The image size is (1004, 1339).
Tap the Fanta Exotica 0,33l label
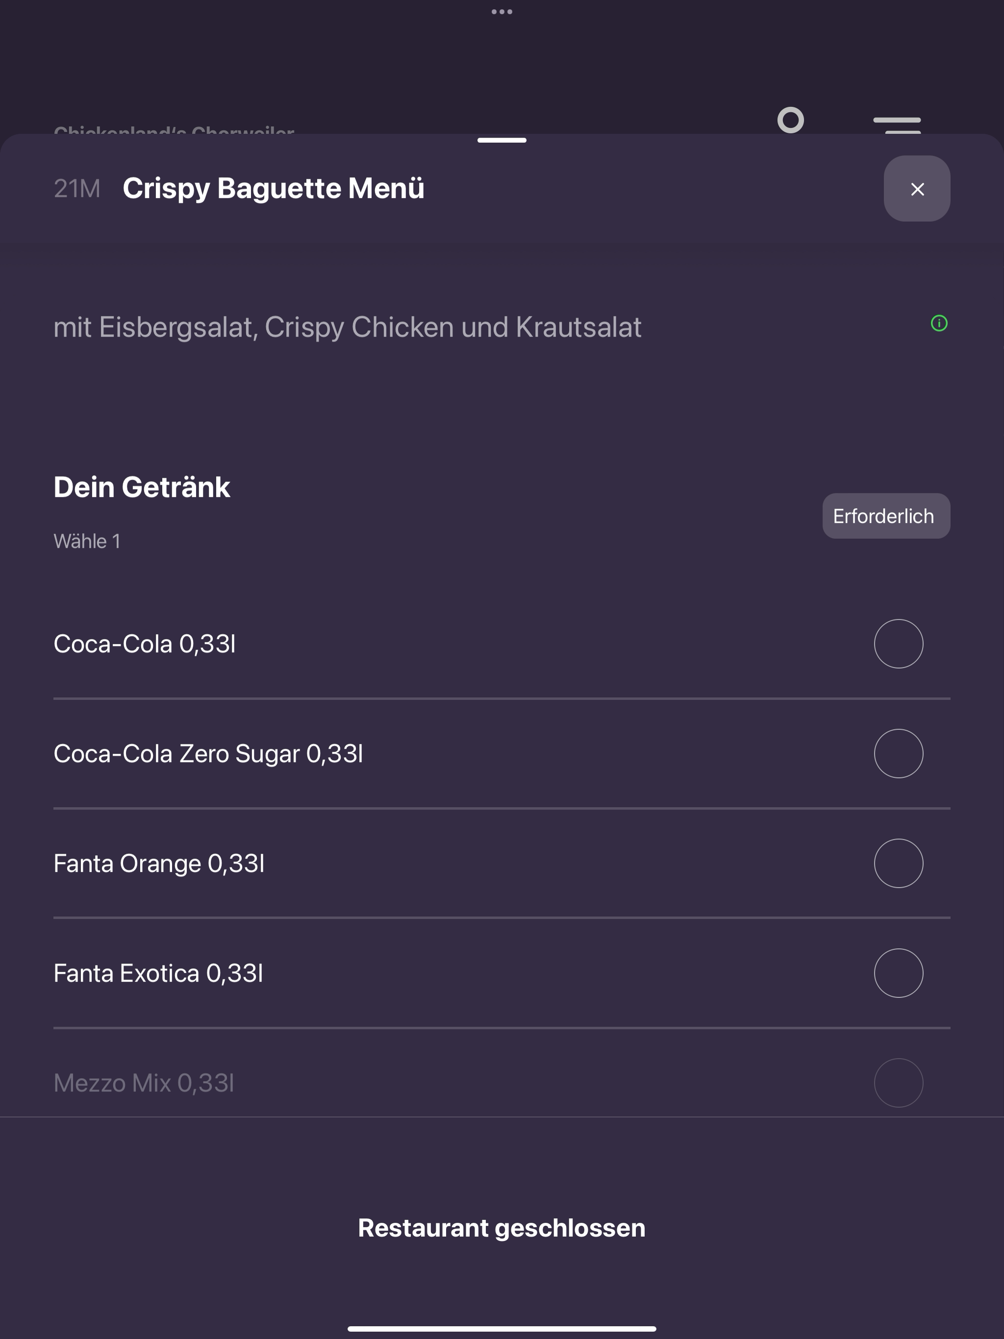tap(158, 973)
